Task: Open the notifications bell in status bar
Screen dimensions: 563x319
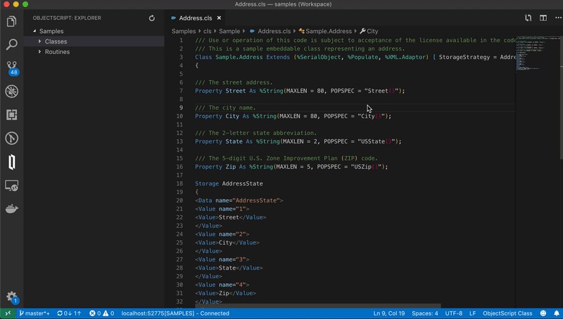Action: click(x=555, y=313)
